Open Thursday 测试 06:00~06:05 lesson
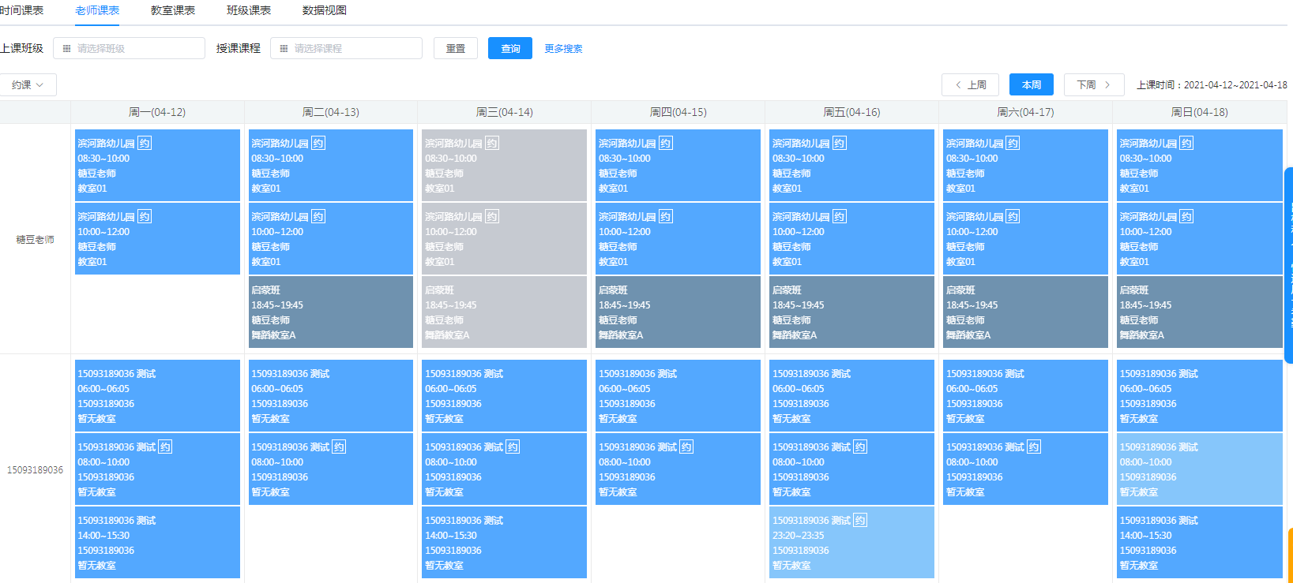The height and width of the screenshot is (583, 1293). pyautogui.click(x=678, y=395)
